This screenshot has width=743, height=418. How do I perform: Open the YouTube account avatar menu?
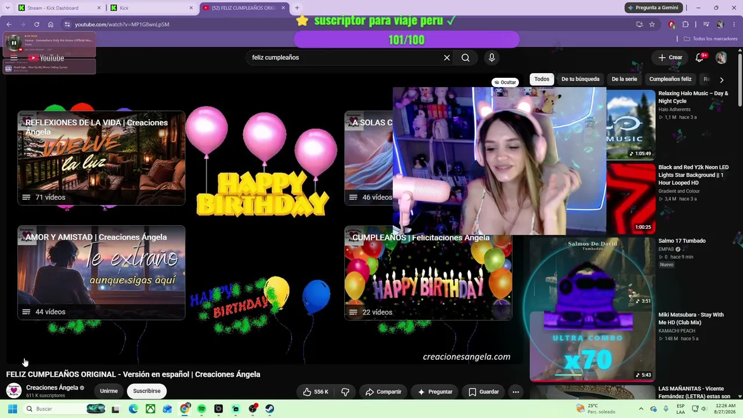coord(721,57)
